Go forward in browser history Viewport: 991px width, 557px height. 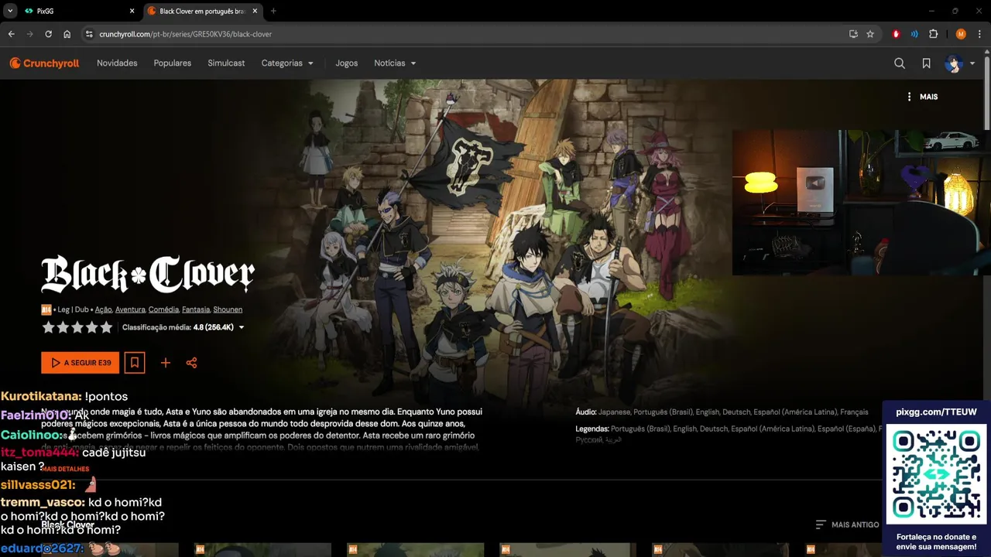[x=30, y=34]
